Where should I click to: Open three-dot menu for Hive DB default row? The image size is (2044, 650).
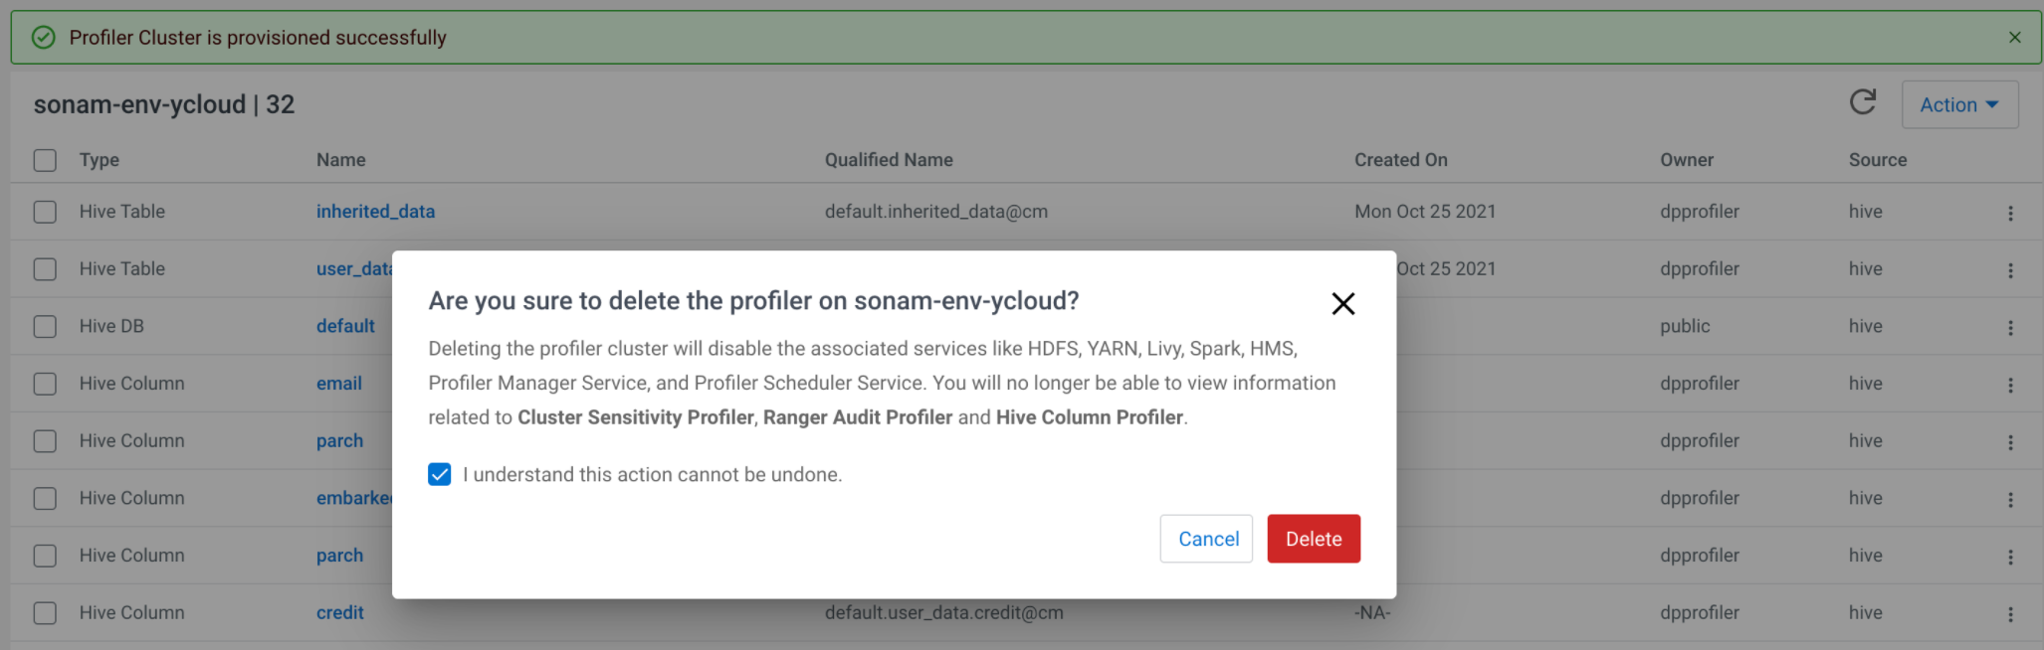(x=2010, y=327)
